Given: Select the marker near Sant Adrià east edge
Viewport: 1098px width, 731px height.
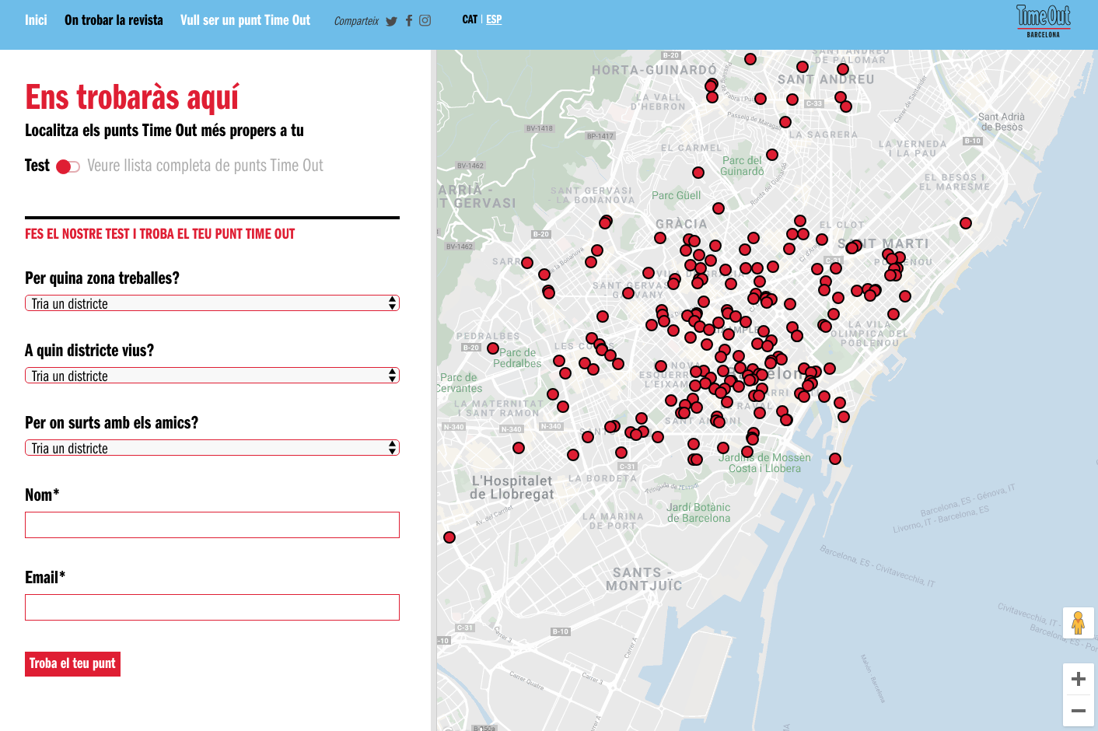Looking at the screenshot, I should coord(966,223).
